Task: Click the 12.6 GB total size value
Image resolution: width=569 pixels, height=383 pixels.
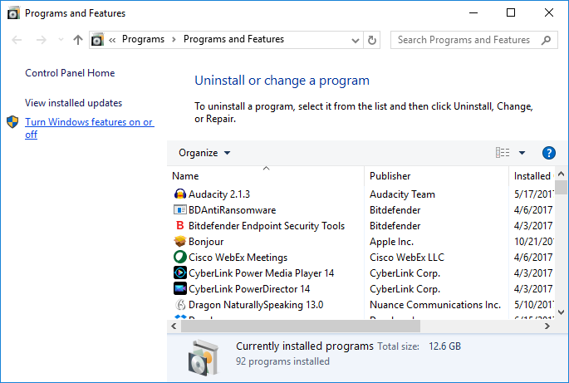Action: tap(444, 346)
